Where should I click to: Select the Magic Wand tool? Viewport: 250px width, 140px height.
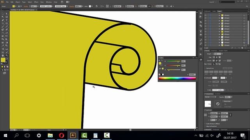pos(3,17)
